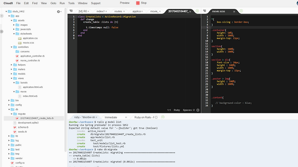Click the red Stop icon
Screen dimensions: 298x167
pyautogui.click(x=138, y=3)
